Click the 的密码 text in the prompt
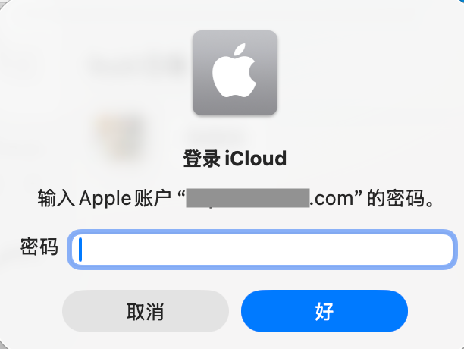The width and height of the screenshot is (464, 349). tap(396, 198)
